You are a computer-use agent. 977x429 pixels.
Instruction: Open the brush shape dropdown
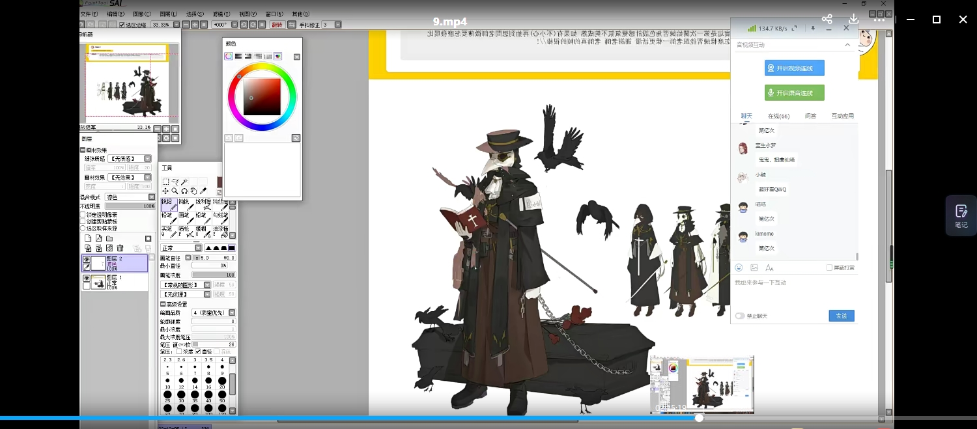pos(186,284)
